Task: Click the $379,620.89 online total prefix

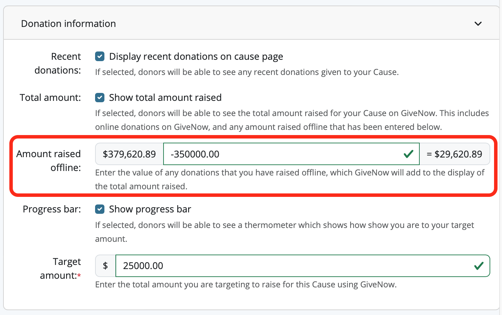Action: 129,154
